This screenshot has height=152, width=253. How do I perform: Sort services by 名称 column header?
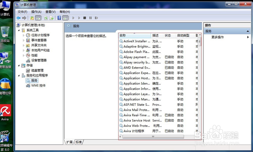(x=135, y=36)
